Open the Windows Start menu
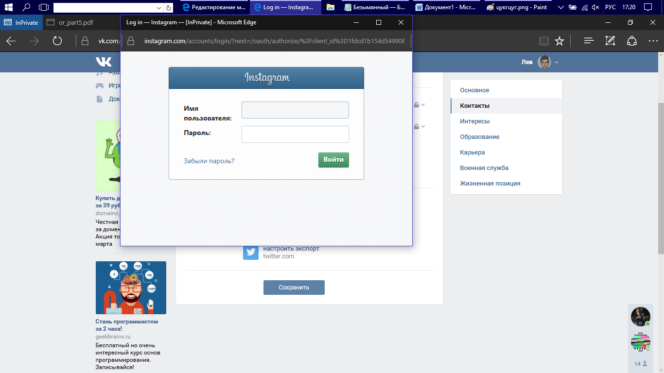The height and width of the screenshot is (373, 664). (8, 7)
